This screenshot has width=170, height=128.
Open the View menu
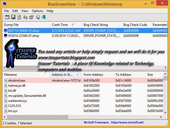tap(25, 11)
